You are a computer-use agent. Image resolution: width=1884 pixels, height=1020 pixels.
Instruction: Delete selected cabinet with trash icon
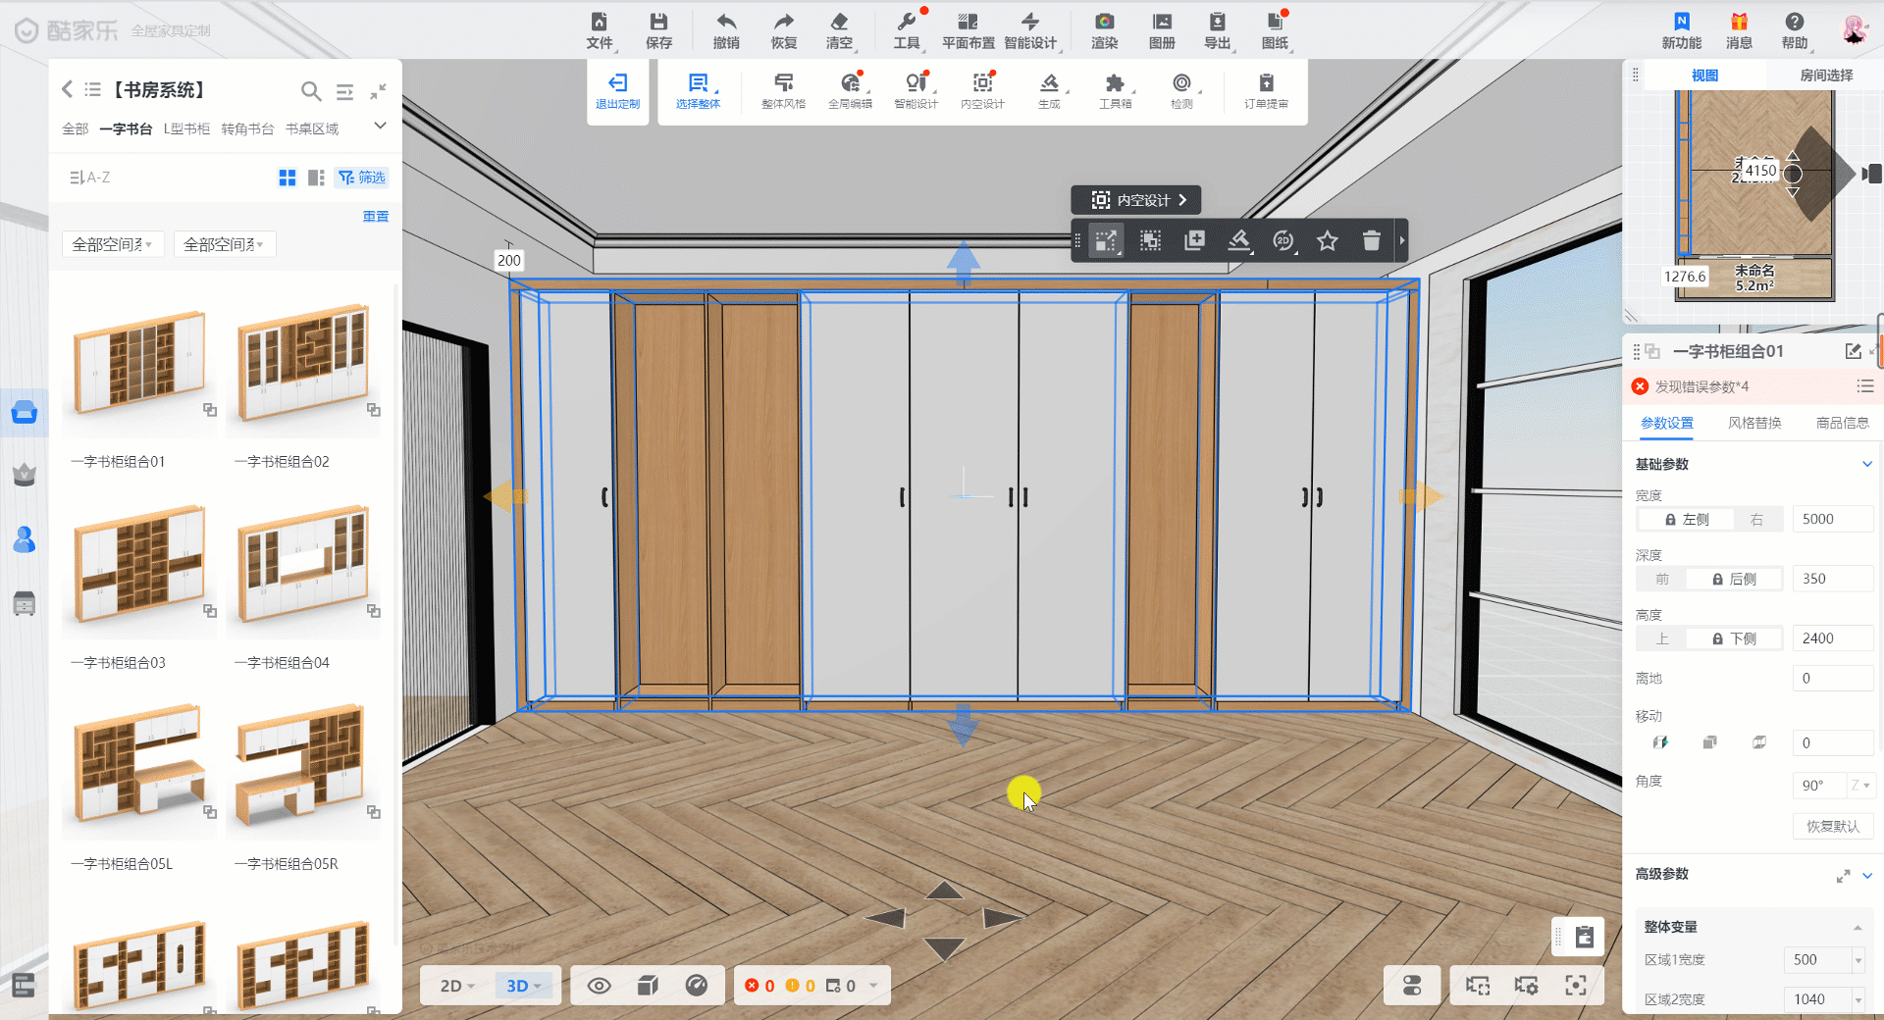(x=1371, y=240)
